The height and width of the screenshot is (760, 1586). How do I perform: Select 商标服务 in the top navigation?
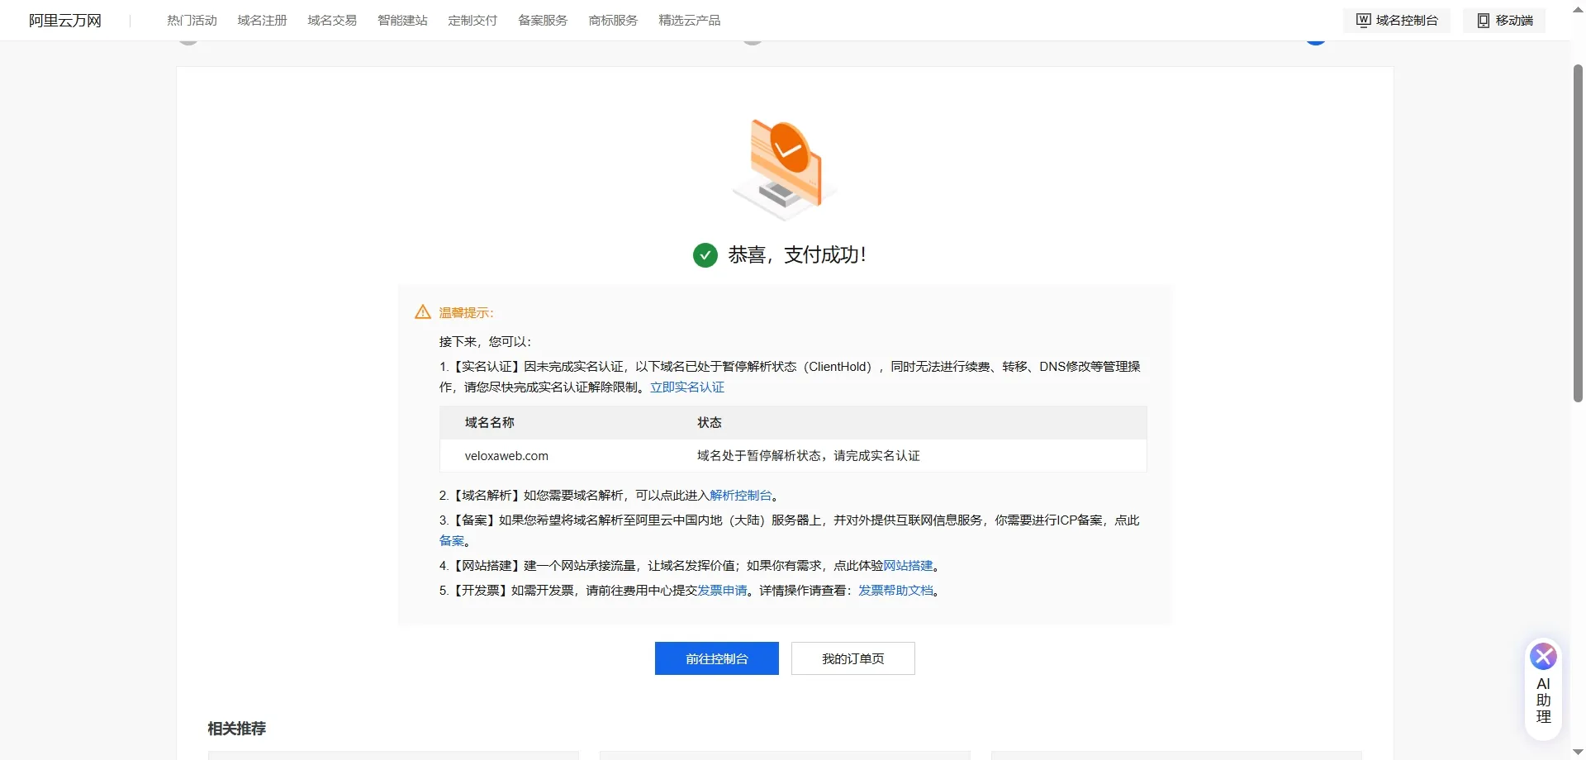tap(612, 20)
